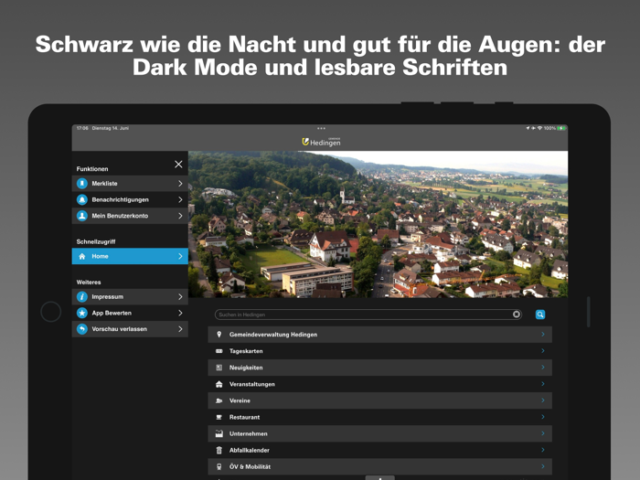640x480 pixels.
Task: Tap the Mein Benutzerkonto person icon
Action: (x=82, y=216)
